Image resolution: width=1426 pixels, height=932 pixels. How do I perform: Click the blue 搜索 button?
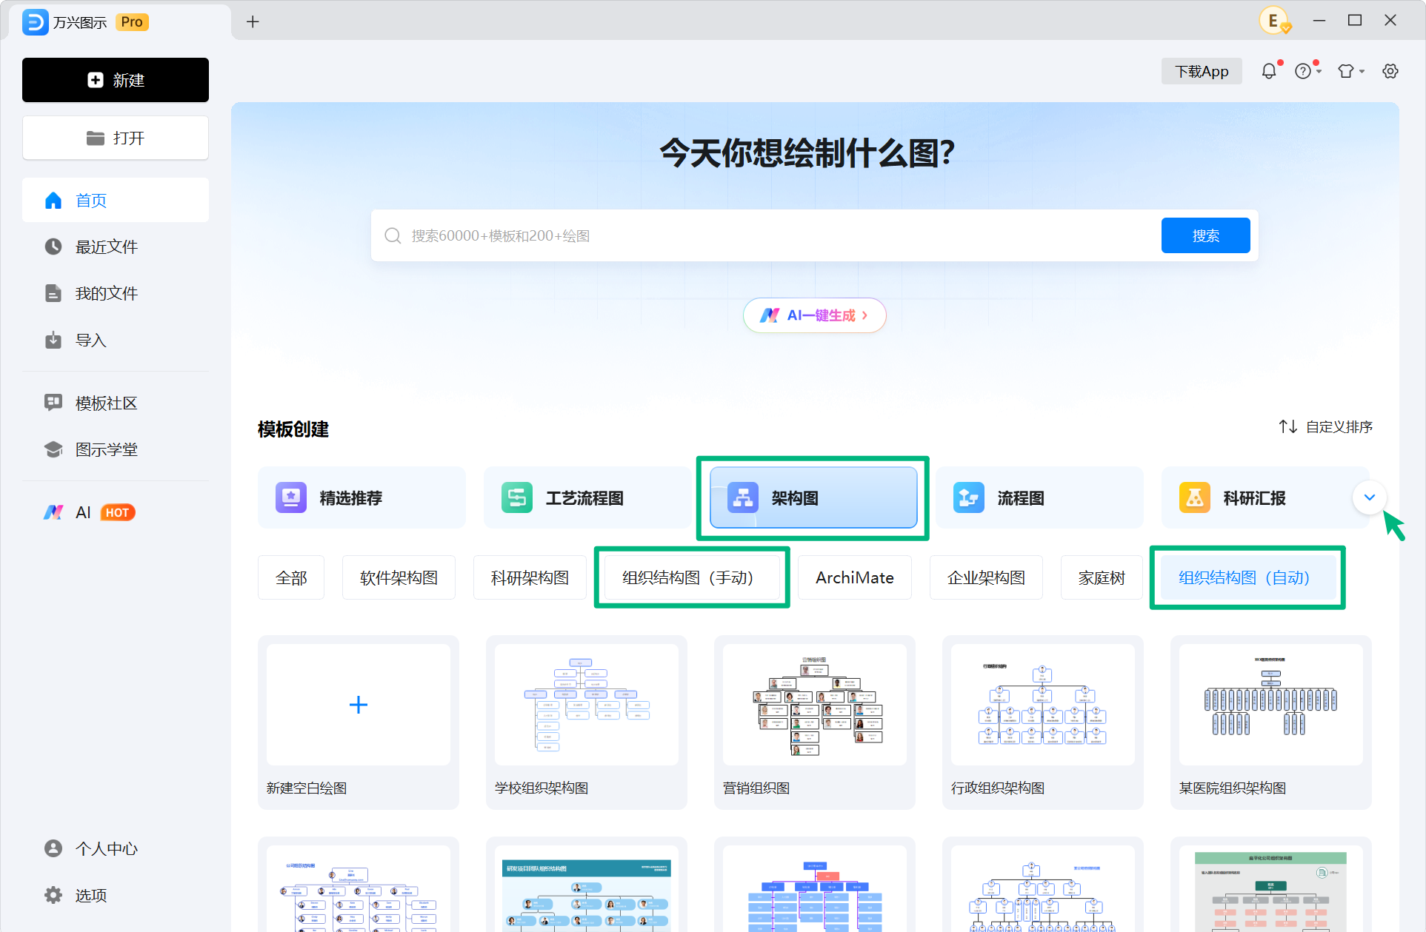(1205, 235)
